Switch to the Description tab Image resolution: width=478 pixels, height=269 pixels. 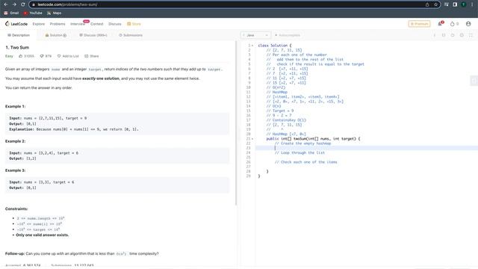coord(19,35)
